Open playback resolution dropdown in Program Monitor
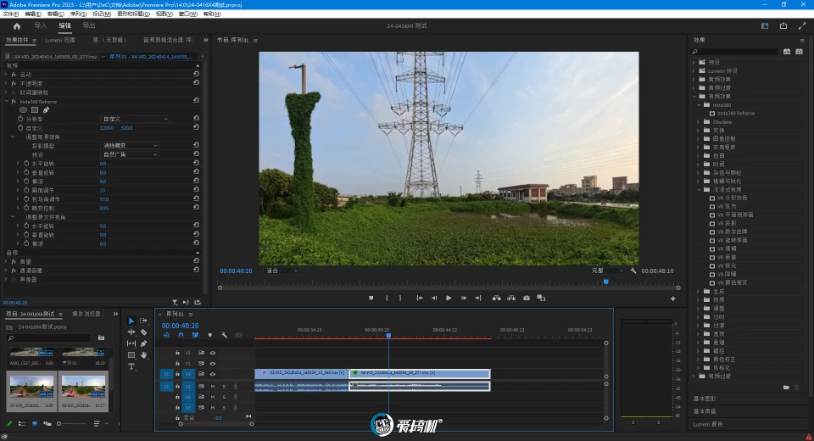The height and width of the screenshot is (441, 814). click(x=607, y=271)
